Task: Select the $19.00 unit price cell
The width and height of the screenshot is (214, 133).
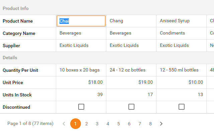Action: pos(131,82)
